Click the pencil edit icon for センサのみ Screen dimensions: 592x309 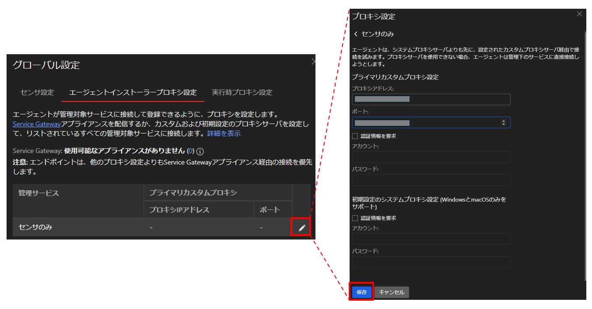(301, 228)
